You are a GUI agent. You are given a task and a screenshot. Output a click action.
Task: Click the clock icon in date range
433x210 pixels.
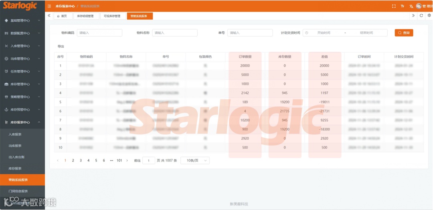click(x=307, y=33)
